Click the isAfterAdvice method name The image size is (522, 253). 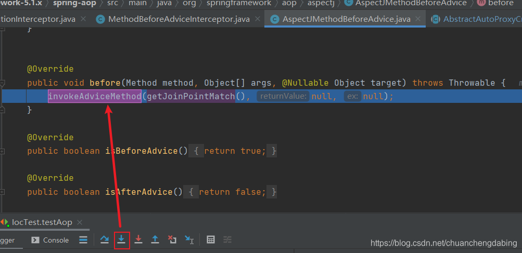(x=139, y=192)
